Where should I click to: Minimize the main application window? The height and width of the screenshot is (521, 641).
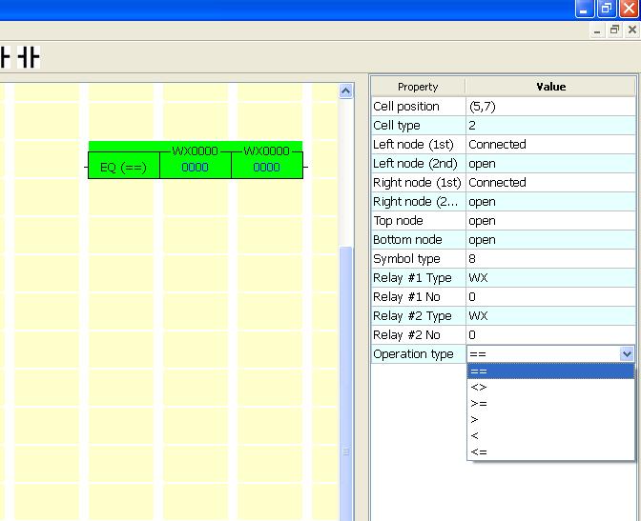584,9
